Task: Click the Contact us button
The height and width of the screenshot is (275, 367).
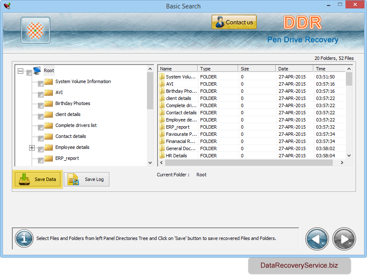Action: [234, 22]
